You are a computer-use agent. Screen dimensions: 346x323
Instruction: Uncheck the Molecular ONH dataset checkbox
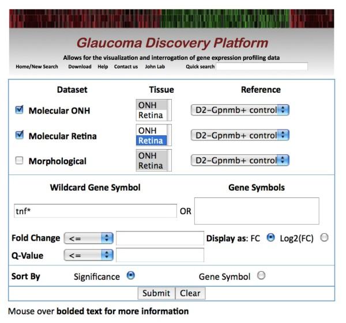(x=19, y=110)
